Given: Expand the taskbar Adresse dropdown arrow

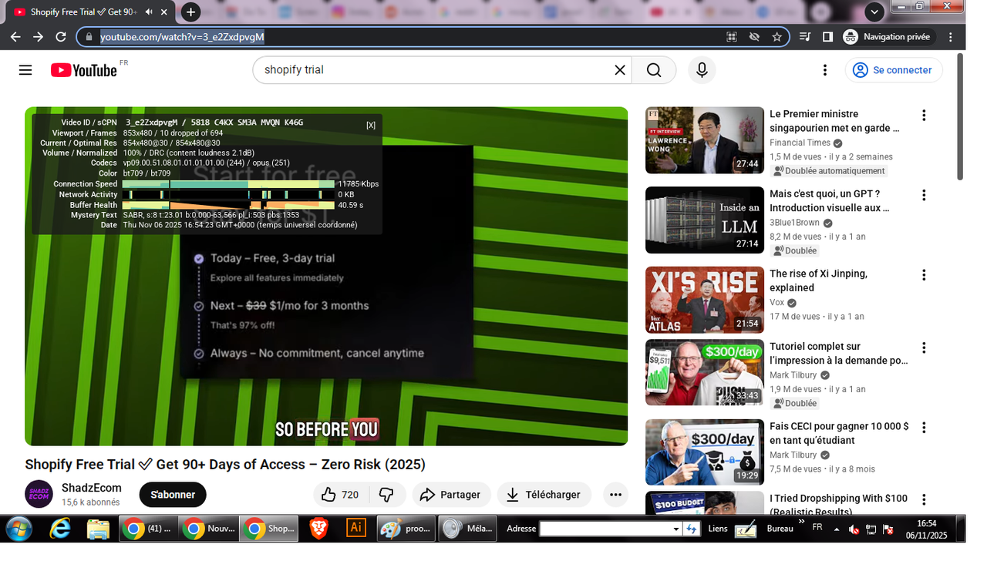Looking at the screenshot, I should [676, 529].
